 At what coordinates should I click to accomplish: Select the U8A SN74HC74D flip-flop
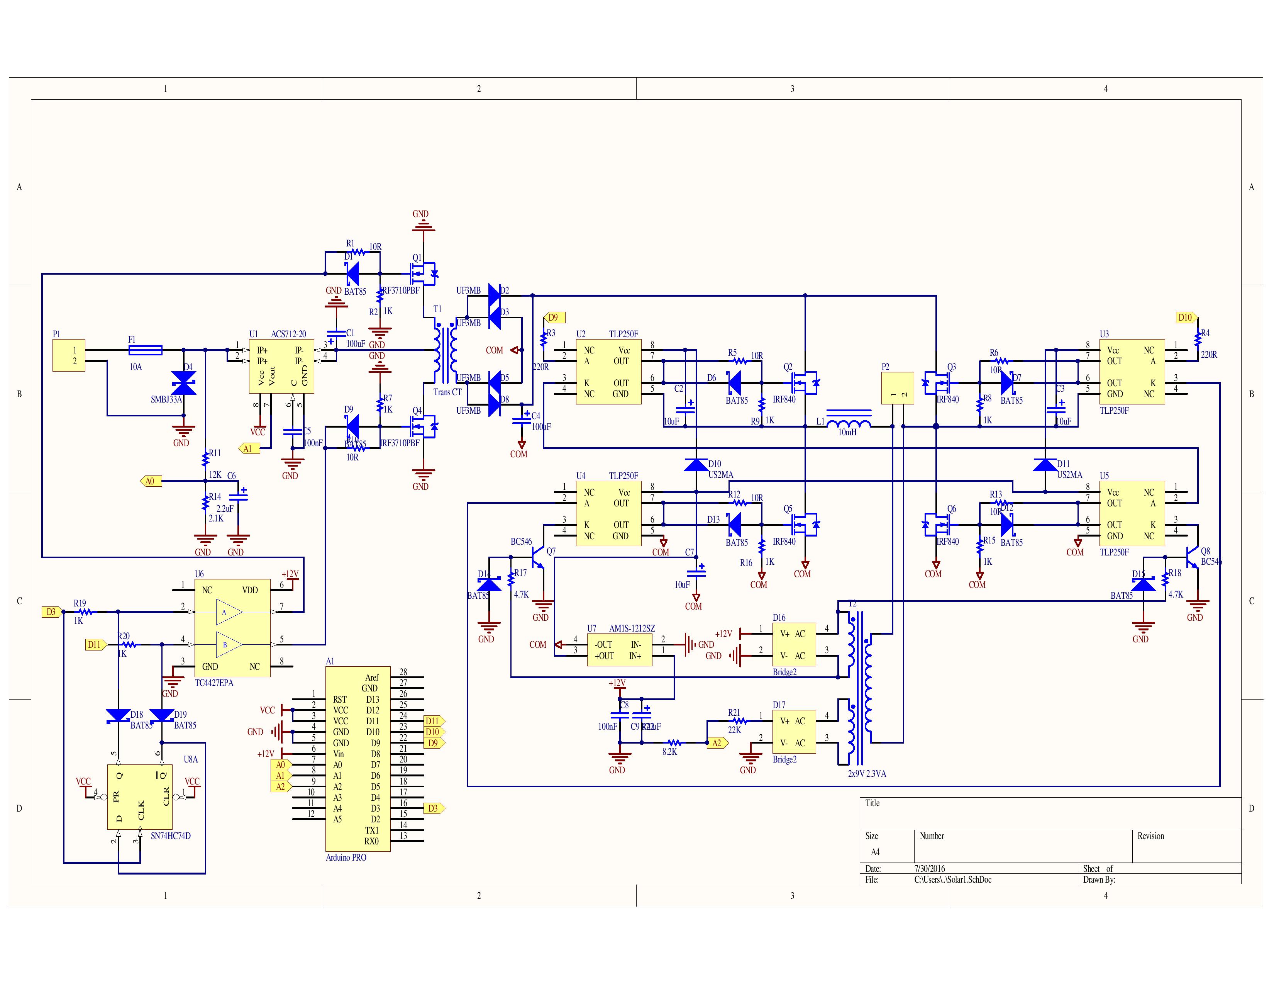pos(139,796)
